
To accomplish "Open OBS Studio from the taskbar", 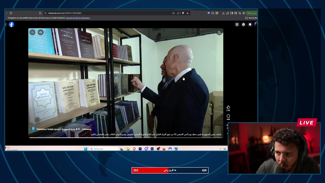I will (x=158, y=149).
